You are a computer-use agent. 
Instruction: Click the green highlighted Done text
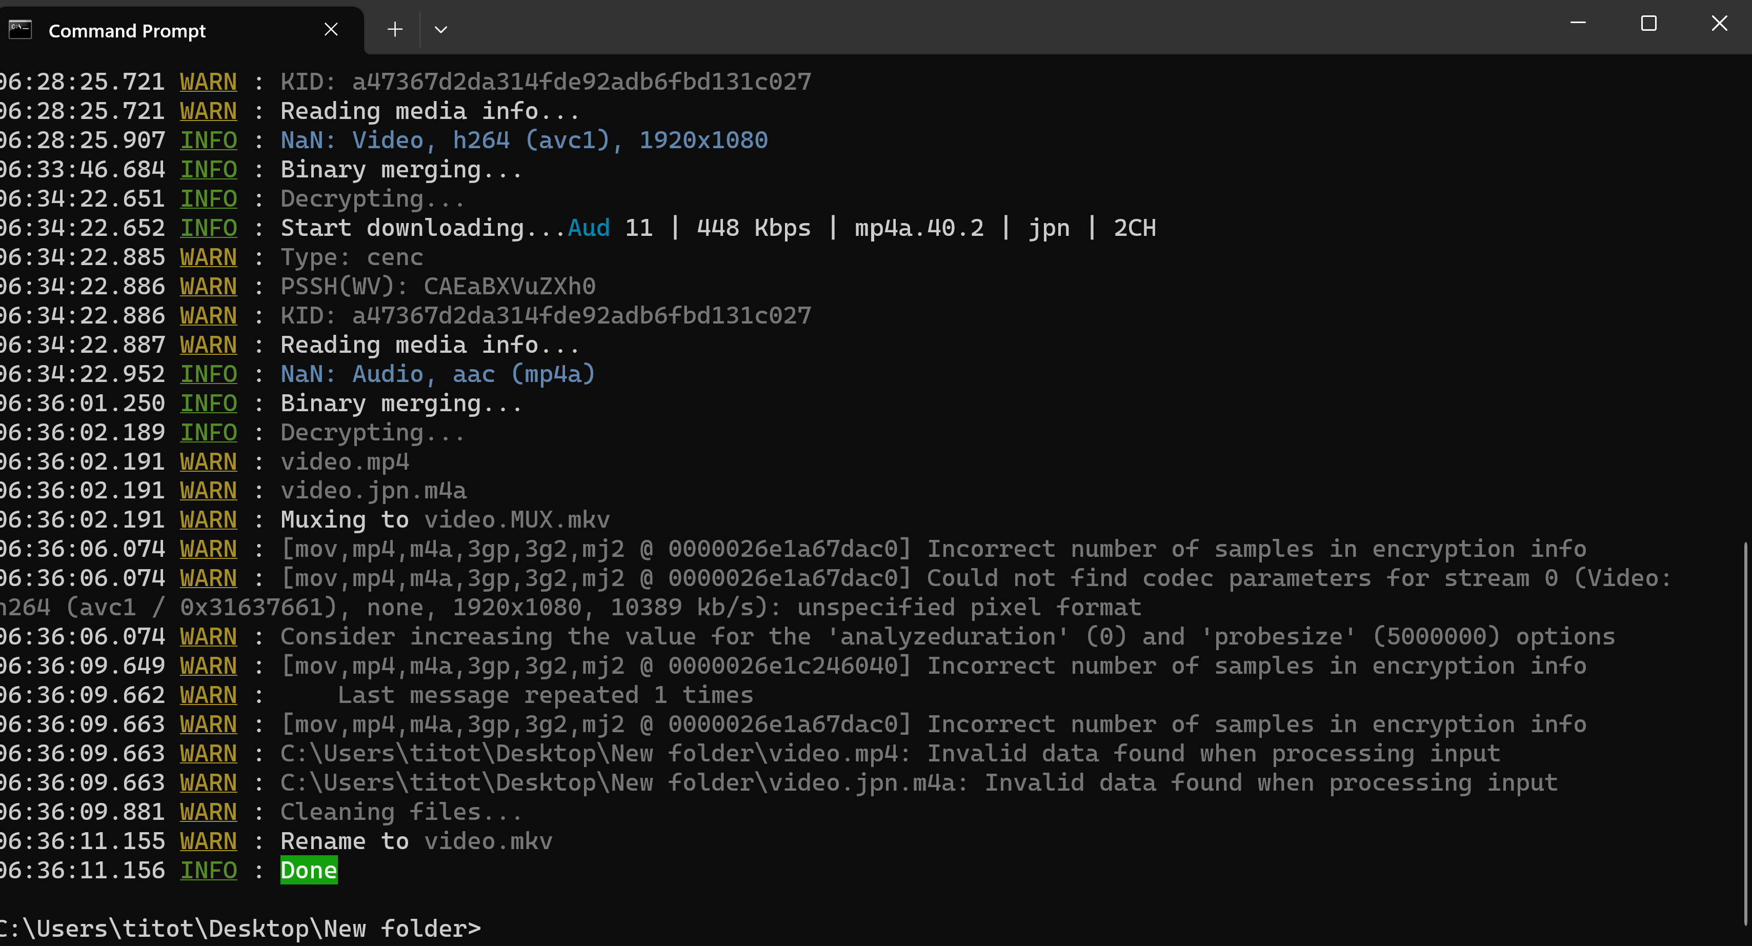coord(309,871)
